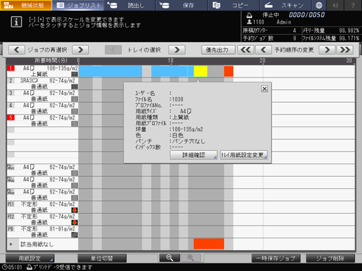Click the パンチ穴なし value in popup
The height and width of the screenshot is (271, 362).
pyautogui.click(x=188, y=141)
